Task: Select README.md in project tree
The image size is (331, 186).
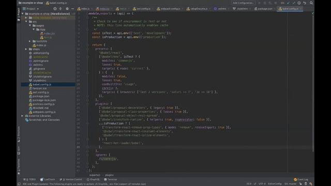Action: coord(40,108)
